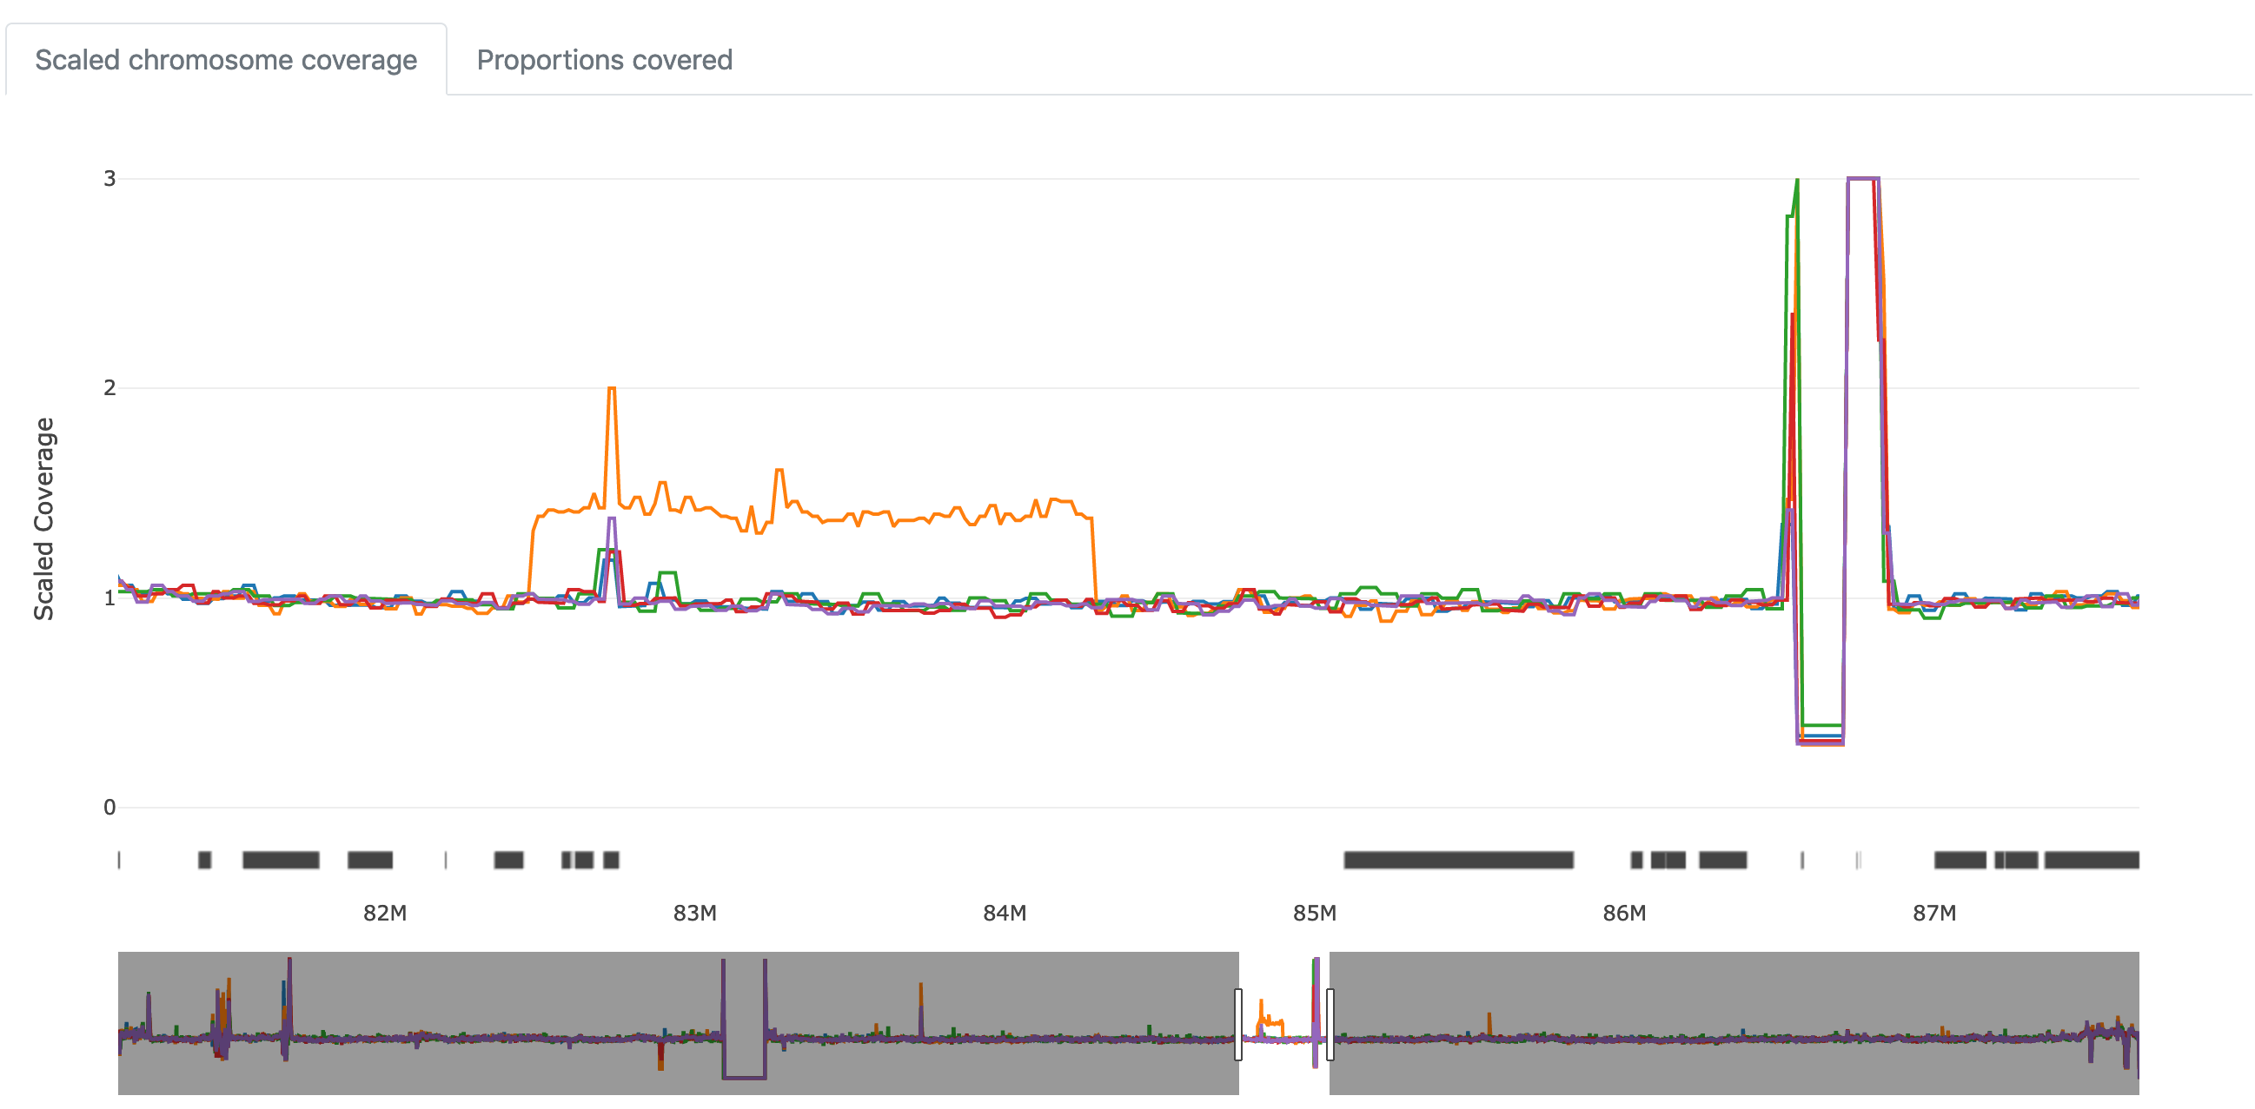2255x1109 pixels.
Task: Click the wide gene block left of 82M
Action: point(280,860)
